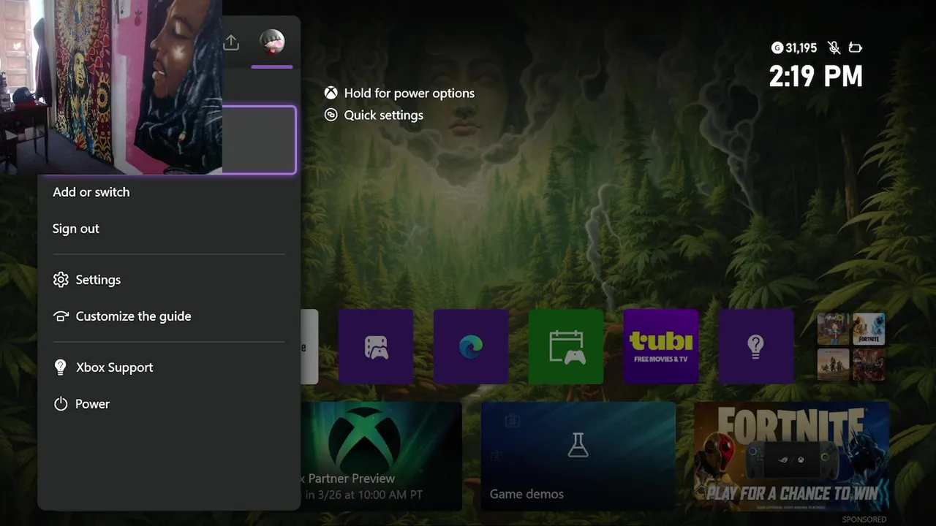
Task: Choose Add or switch account
Action: 91,192
